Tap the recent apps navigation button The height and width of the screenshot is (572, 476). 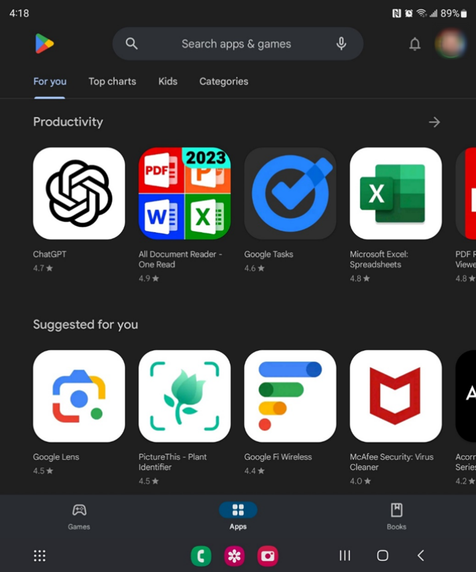pos(345,556)
